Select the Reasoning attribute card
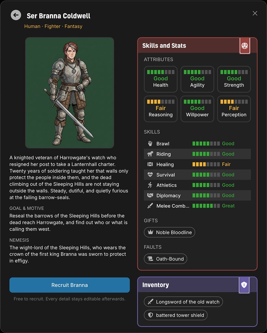Screen dimensions: 267x333 pyautogui.click(x=161, y=109)
